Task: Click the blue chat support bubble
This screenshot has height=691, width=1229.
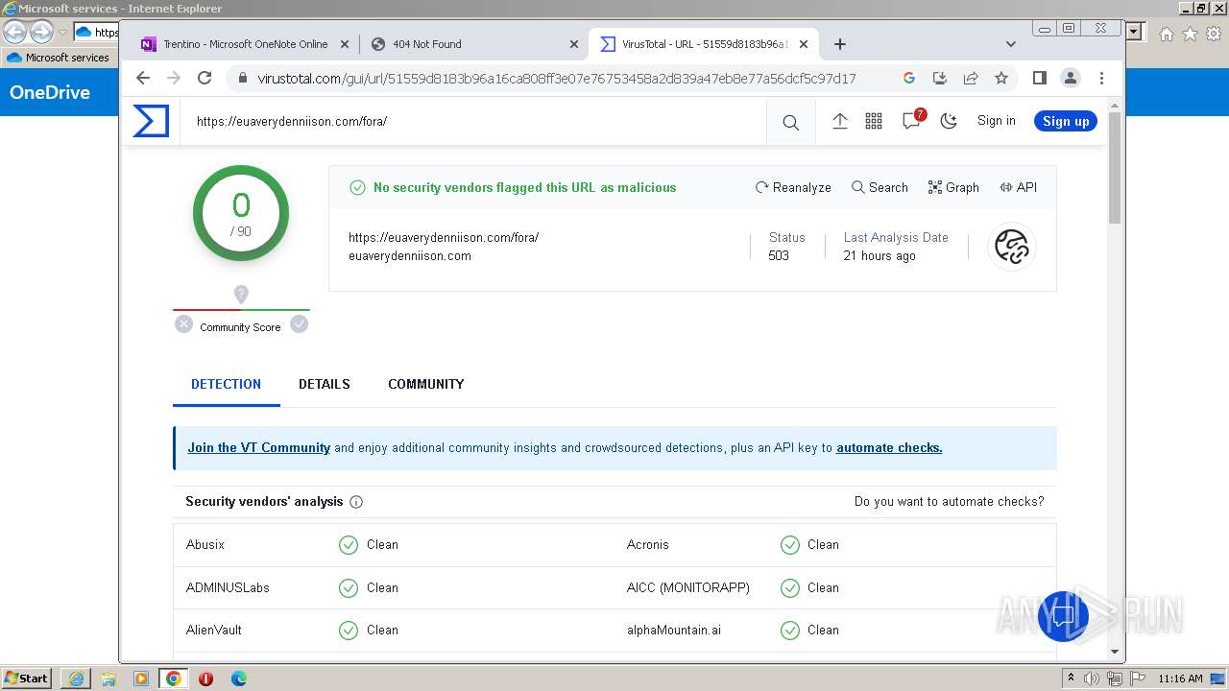Action: click(1063, 616)
